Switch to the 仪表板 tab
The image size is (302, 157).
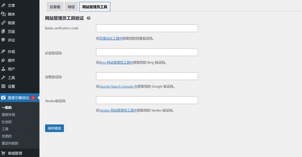pyautogui.click(x=55, y=7)
